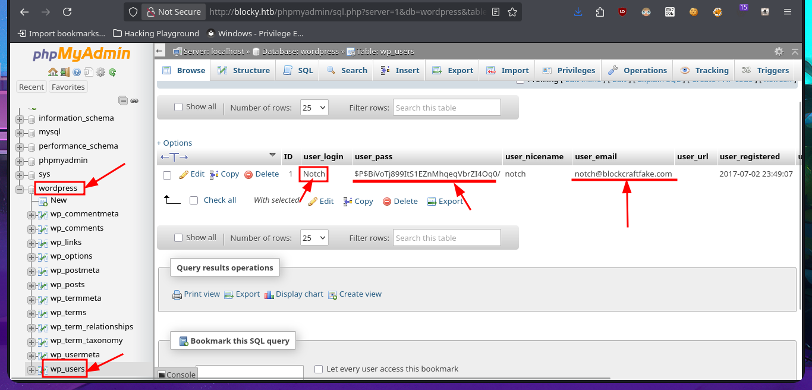This screenshot has height=390, width=812.
Task: Click the reload navigation panel icon
Action: (x=112, y=73)
